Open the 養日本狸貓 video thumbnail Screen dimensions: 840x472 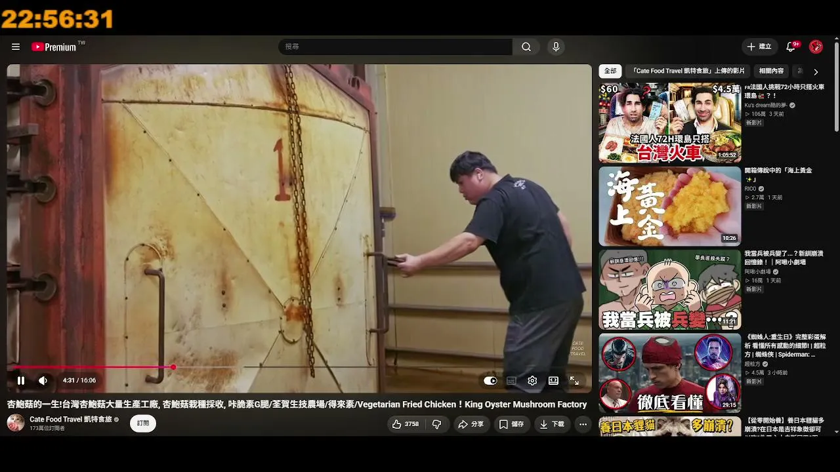[669, 426]
